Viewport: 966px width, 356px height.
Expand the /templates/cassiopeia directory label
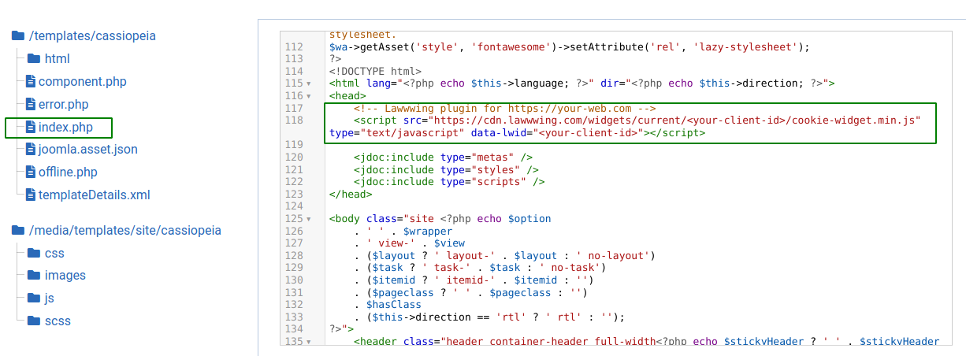[92, 35]
